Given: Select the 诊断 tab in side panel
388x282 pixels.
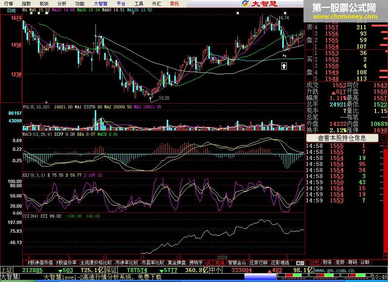Looking at the screenshot, I should (x=365, y=262).
